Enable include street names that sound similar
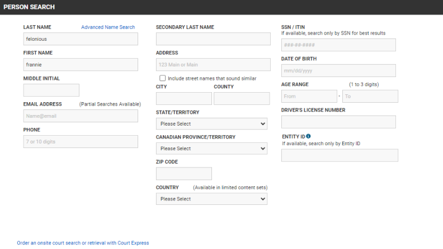 (x=163, y=78)
